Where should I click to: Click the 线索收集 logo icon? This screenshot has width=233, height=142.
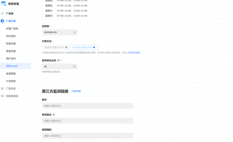[4, 4]
